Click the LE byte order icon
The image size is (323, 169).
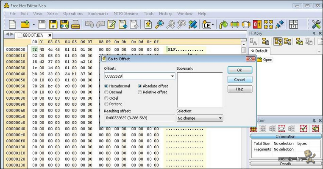click(x=206, y=24)
